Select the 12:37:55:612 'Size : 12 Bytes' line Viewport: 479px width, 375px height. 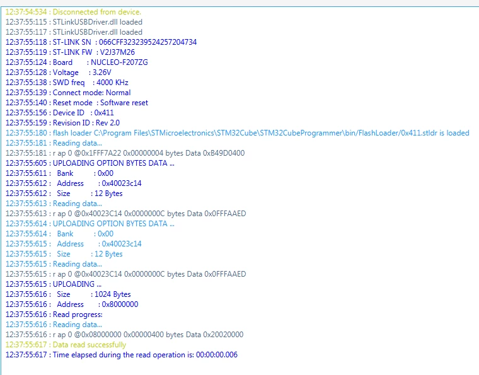64,193
